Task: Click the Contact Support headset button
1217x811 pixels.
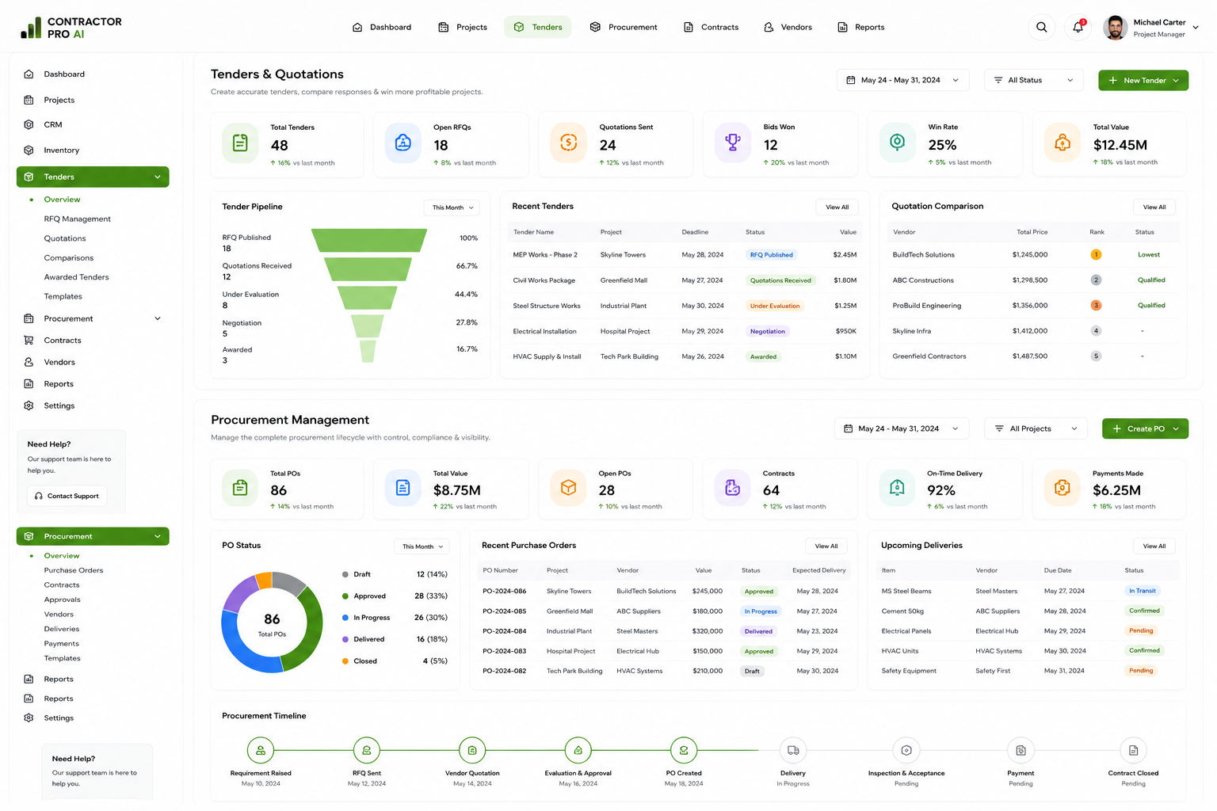Action: pyautogui.click(x=67, y=496)
